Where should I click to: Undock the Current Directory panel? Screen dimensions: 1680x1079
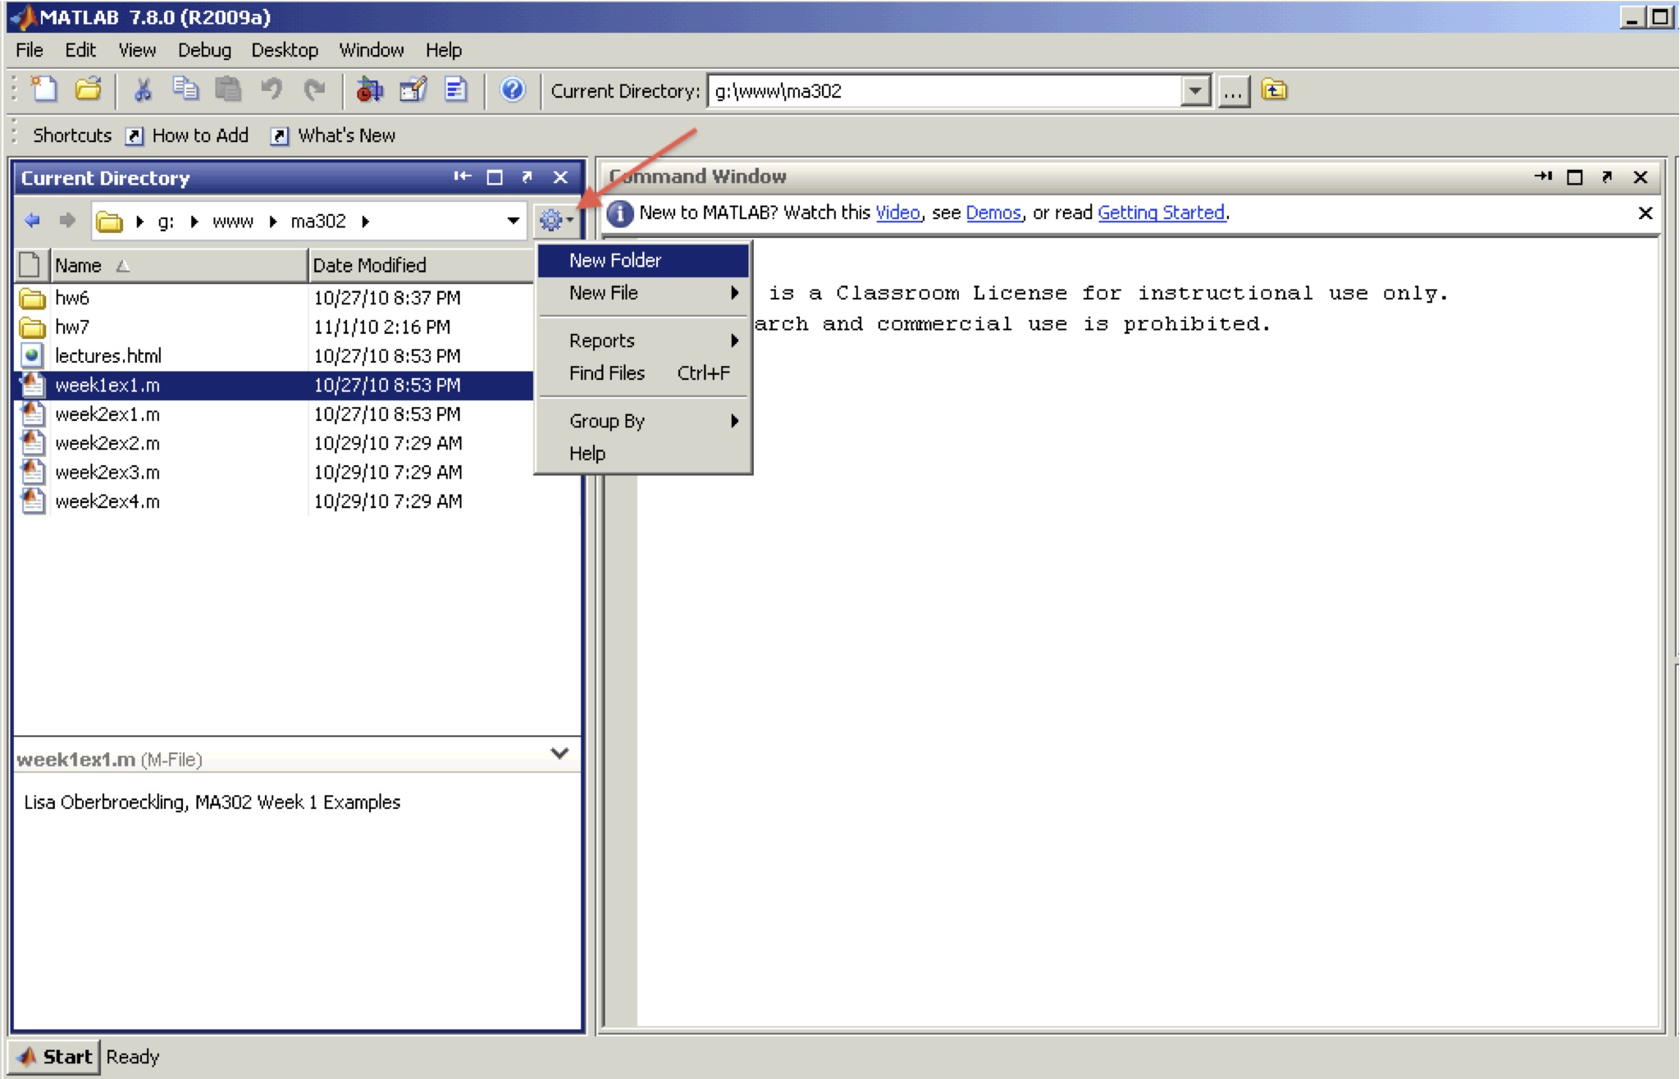[x=527, y=177]
